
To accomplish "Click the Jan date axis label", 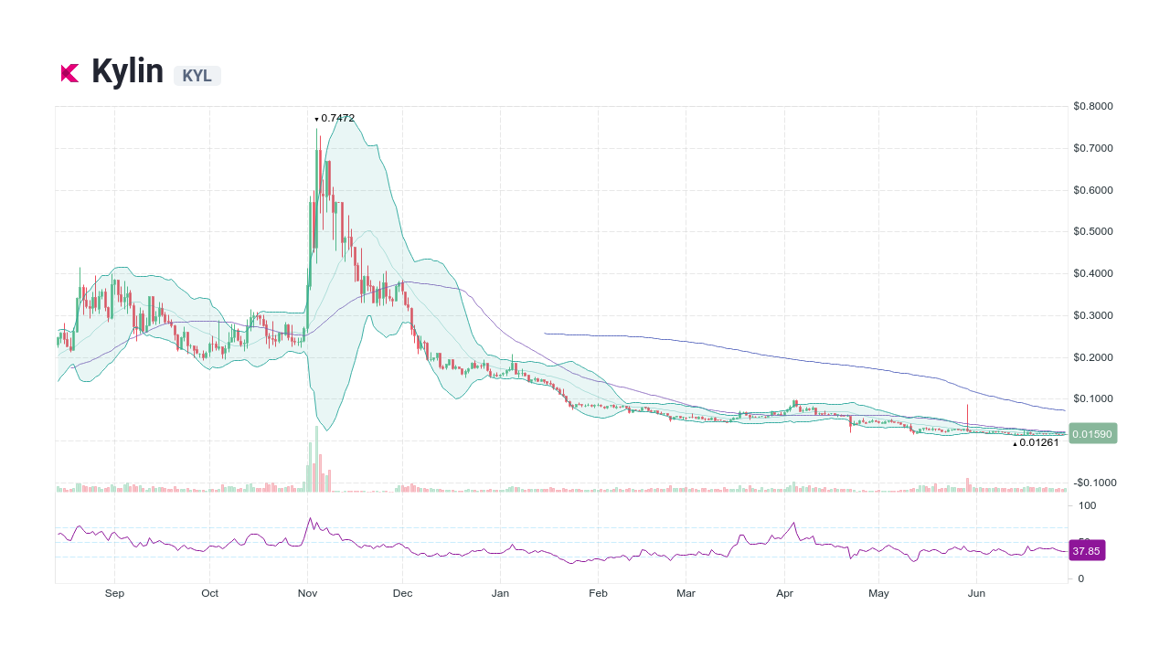I will tap(500, 593).
